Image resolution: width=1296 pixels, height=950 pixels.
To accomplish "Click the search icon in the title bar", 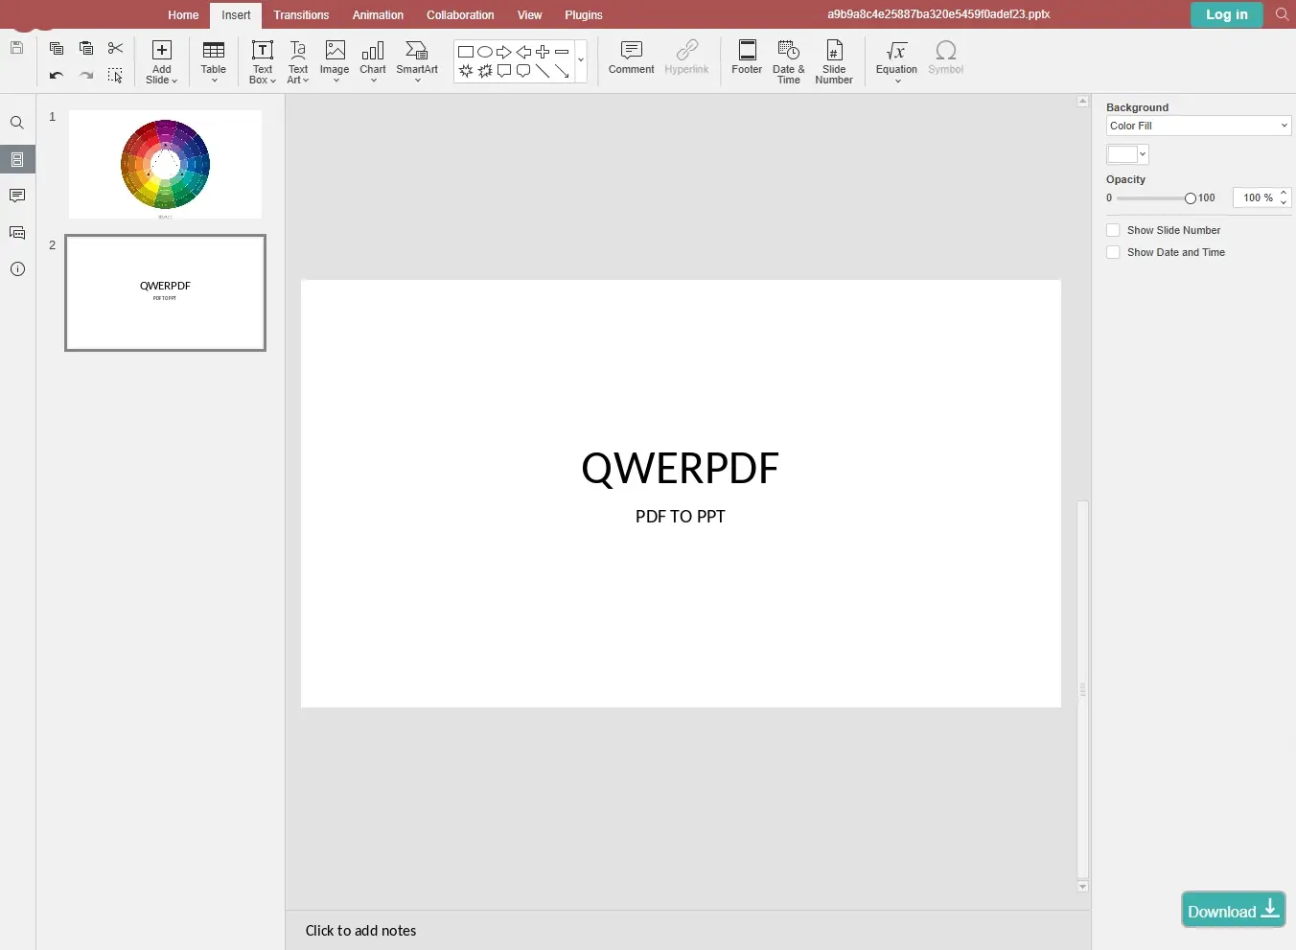I will [x=1282, y=14].
